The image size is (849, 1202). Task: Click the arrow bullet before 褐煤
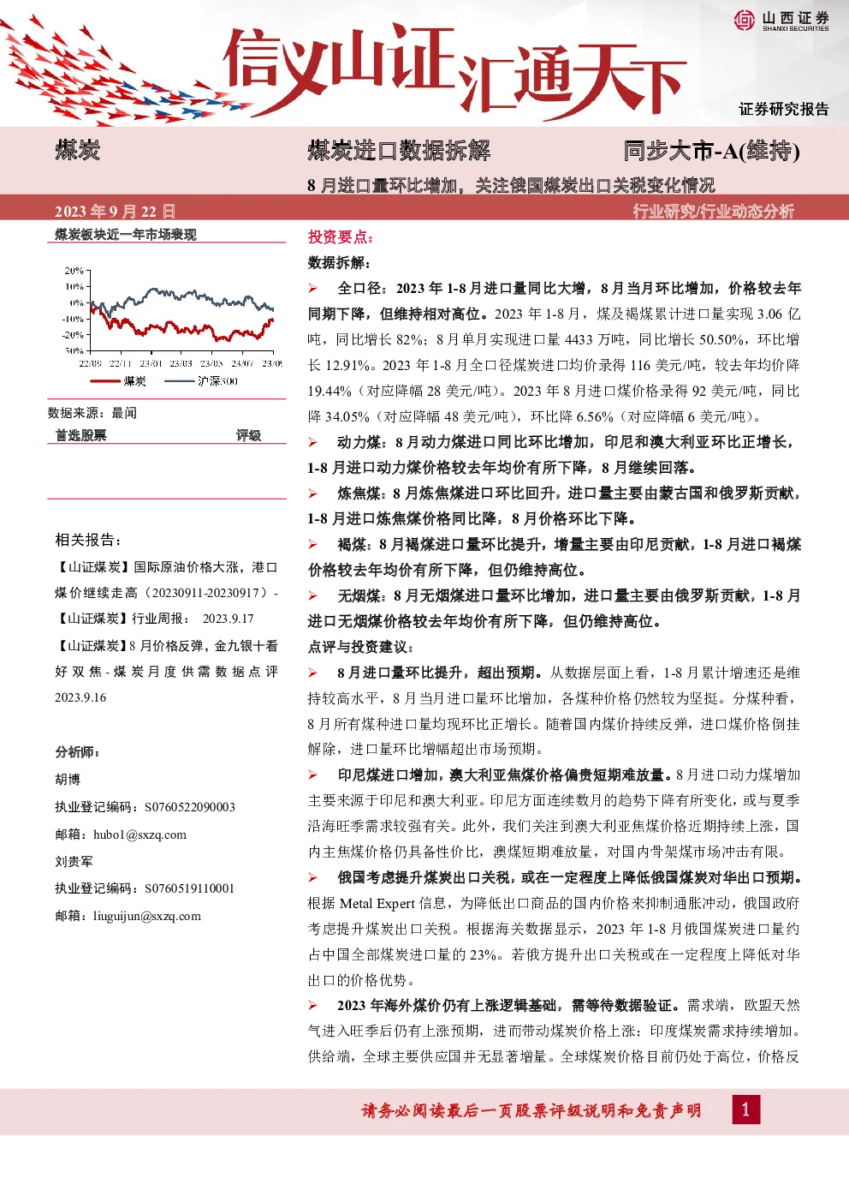pos(313,545)
